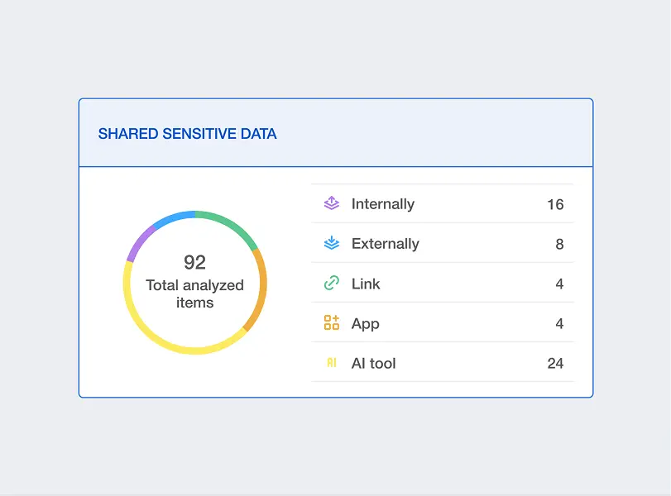Click the orange App grid icon
The image size is (671, 496).
point(332,322)
